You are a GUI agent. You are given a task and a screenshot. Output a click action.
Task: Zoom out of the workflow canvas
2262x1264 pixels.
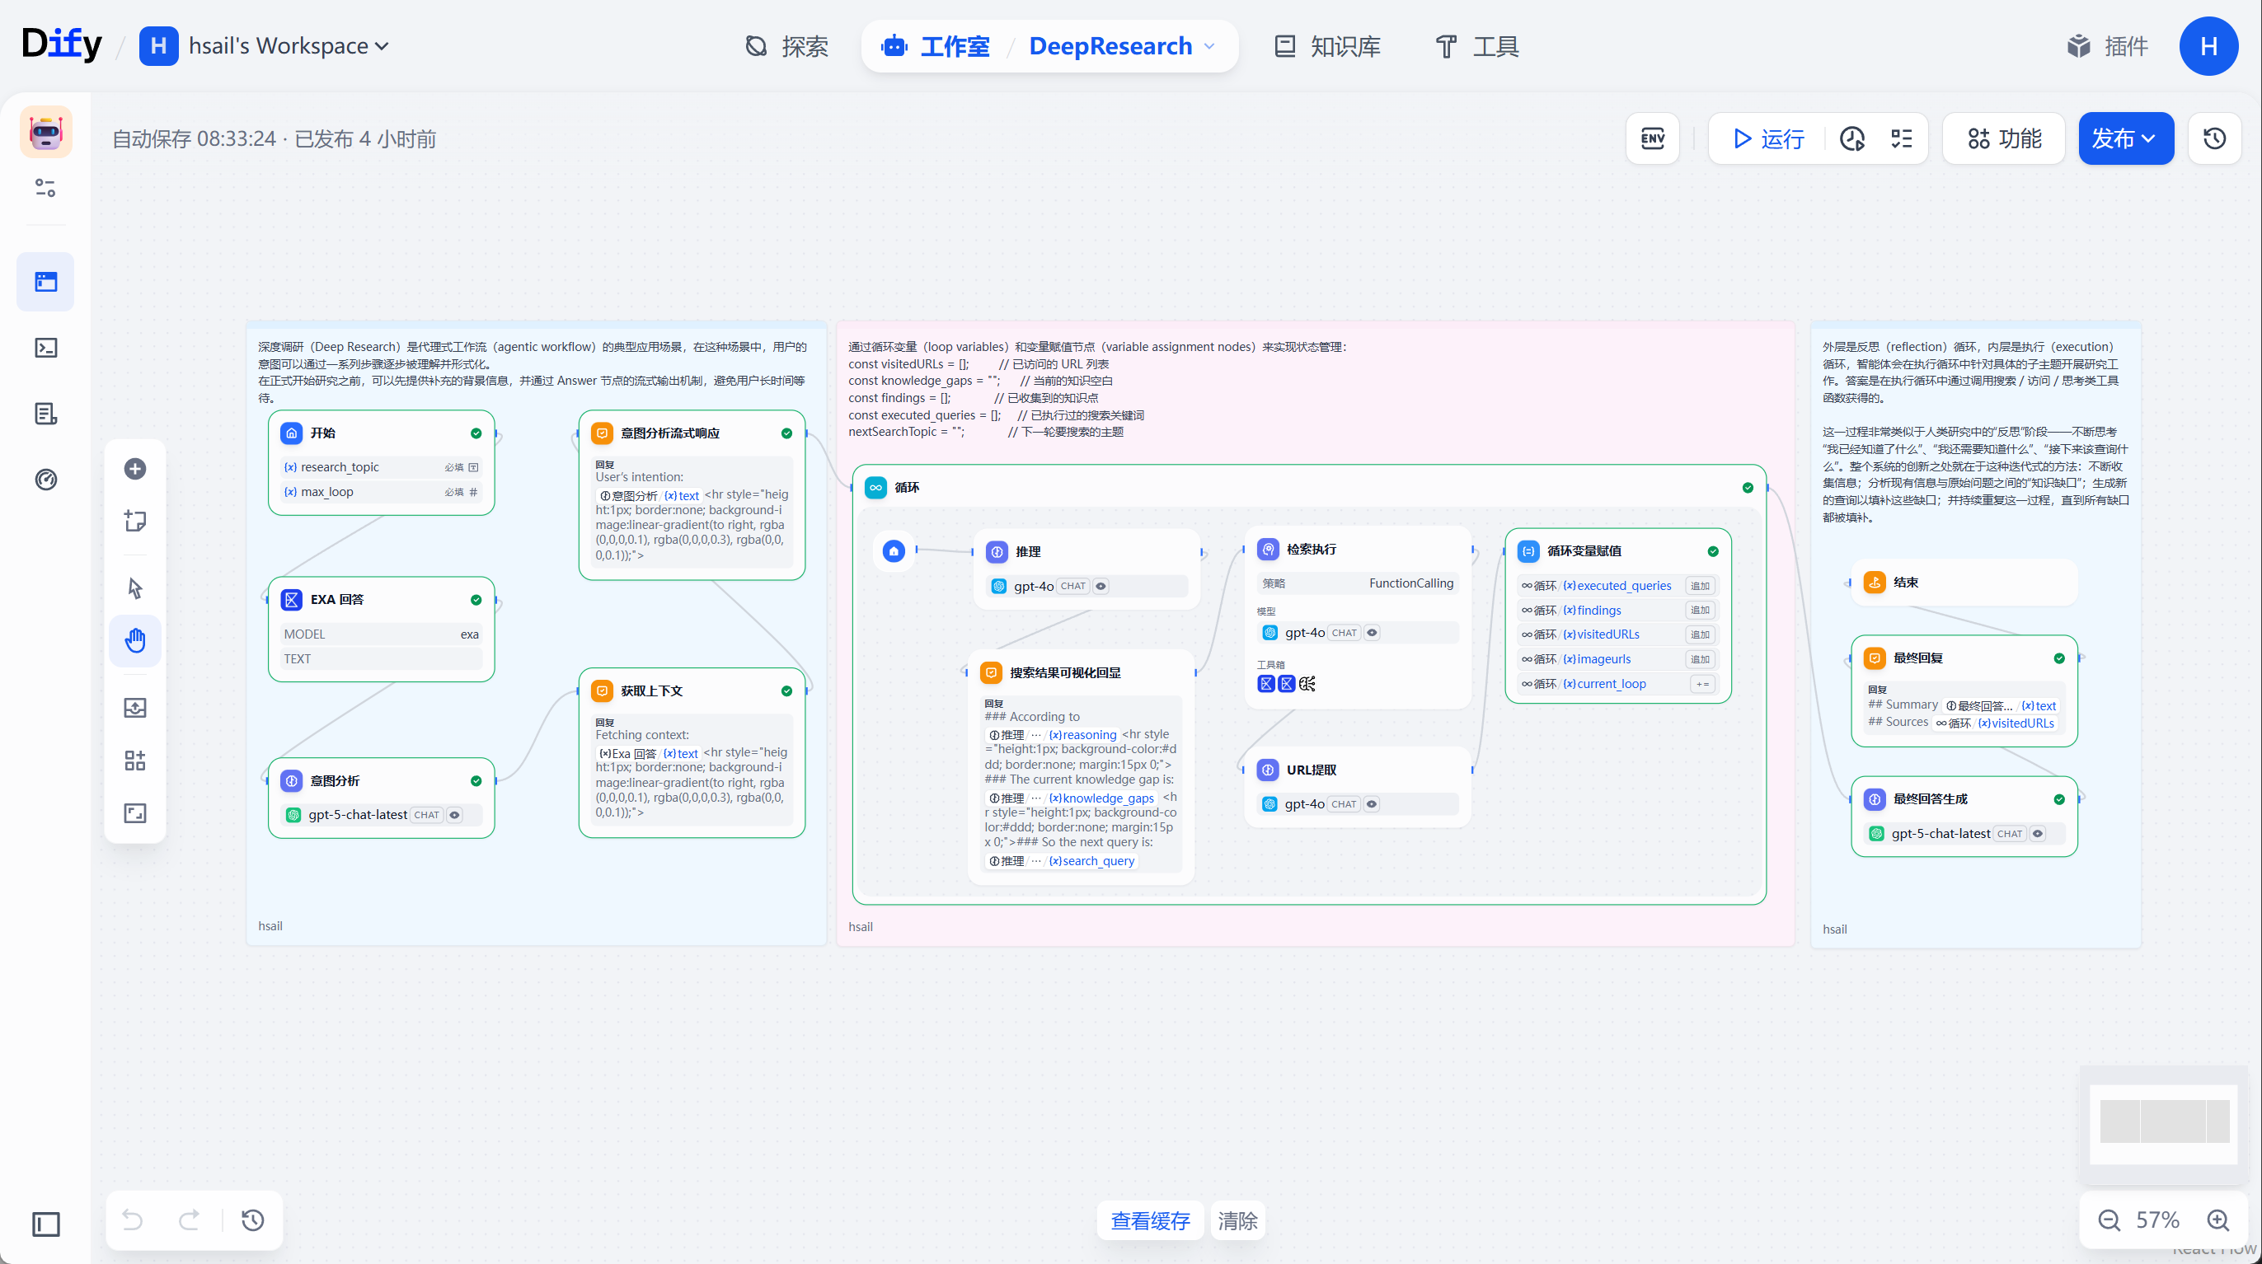(2109, 1220)
